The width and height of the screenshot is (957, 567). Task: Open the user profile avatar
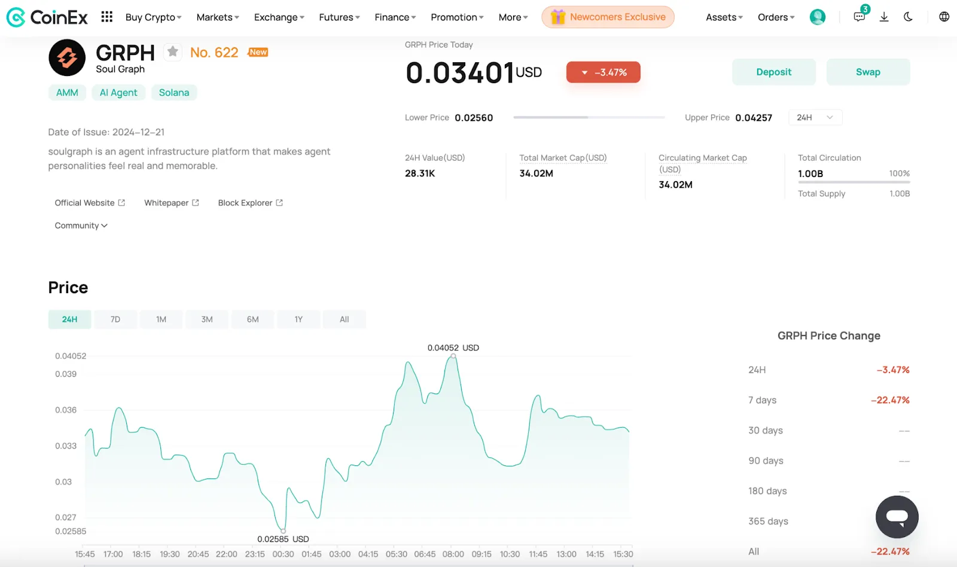pos(818,17)
